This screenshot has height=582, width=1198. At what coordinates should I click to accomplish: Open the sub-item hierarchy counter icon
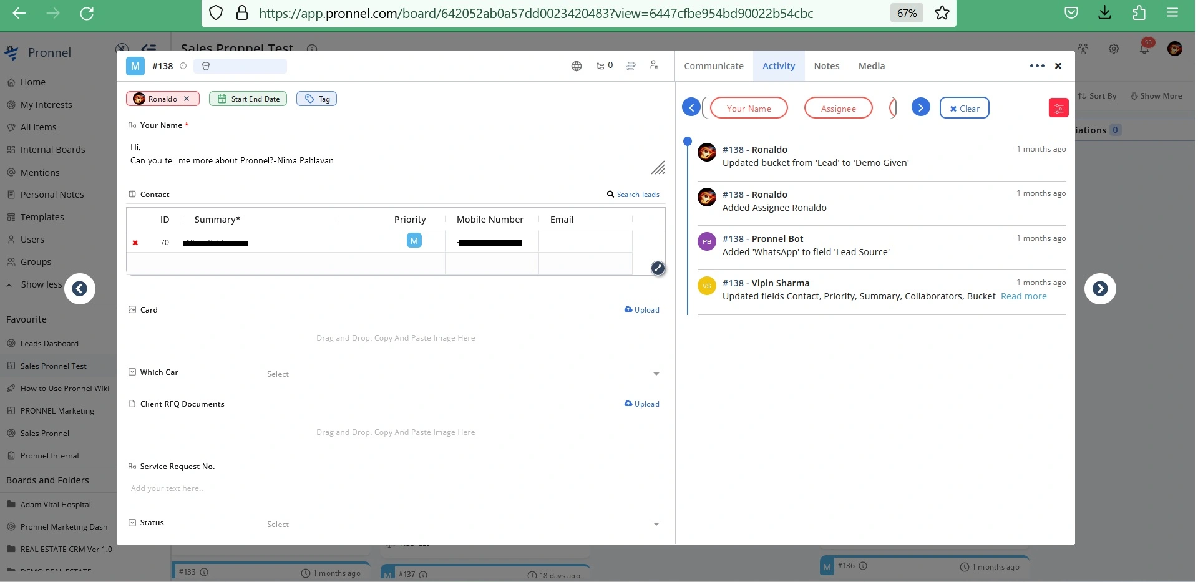[605, 65]
